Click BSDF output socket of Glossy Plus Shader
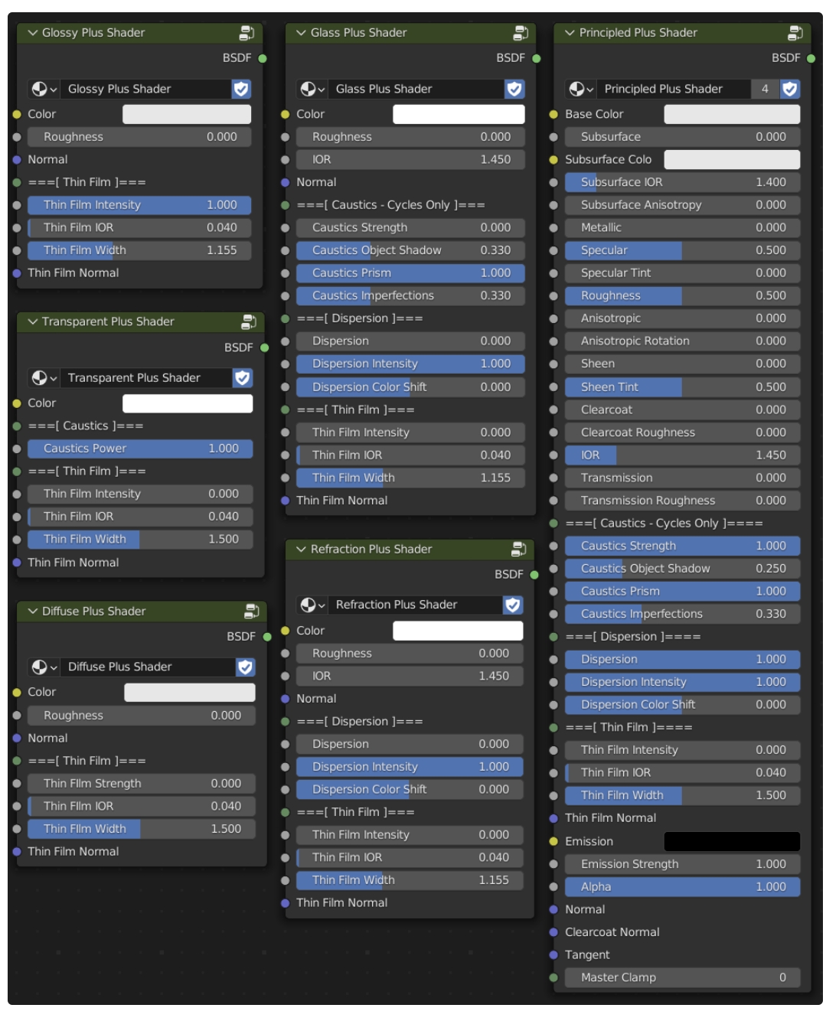826x1021 pixels. (263, 58)
